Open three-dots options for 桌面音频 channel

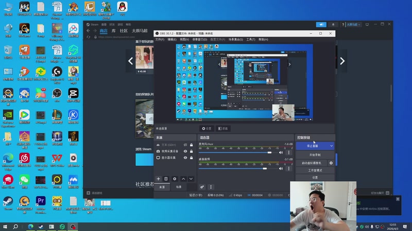(289, 168)
